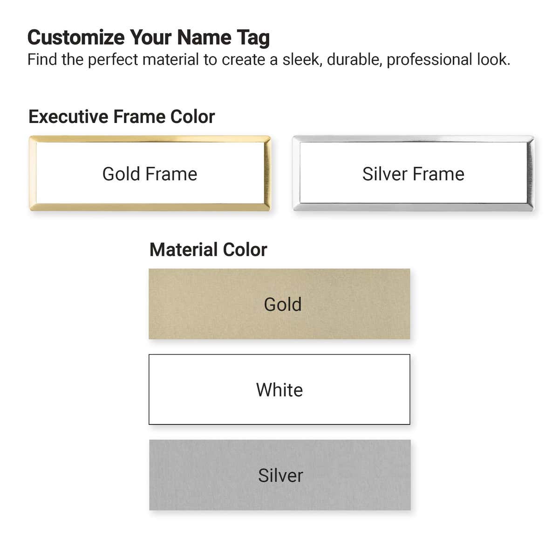Select the Gold Frame option
Screen dimensions: 559x559
[150, 173]
